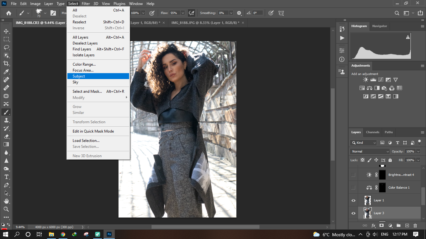
Task: Open the Filter menu
Action: 86,4
